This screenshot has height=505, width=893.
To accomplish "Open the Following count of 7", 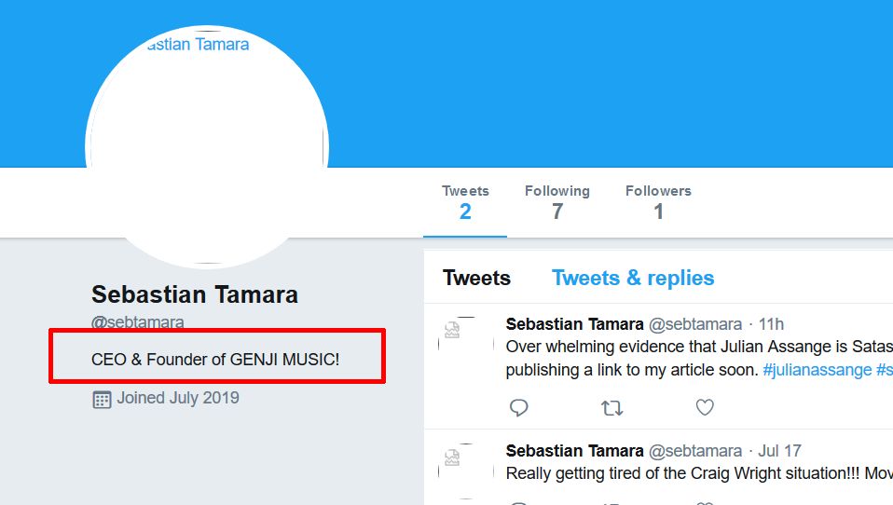I will point(557,202).
